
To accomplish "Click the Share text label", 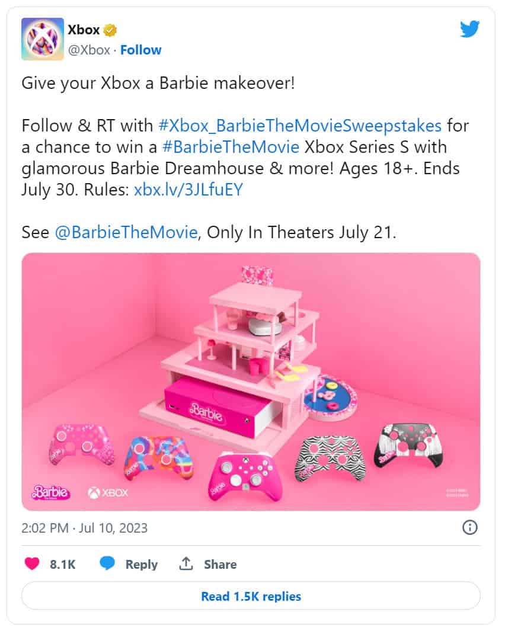I will point(220,565).
